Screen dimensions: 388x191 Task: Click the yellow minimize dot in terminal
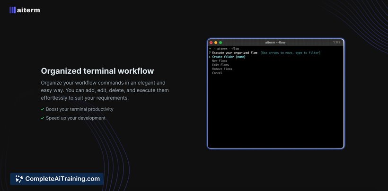click(x=216, y=43)
